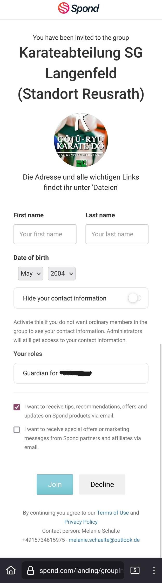Focus the first name input field
This screenshot has width=162, height=583.
coord(45,234)
